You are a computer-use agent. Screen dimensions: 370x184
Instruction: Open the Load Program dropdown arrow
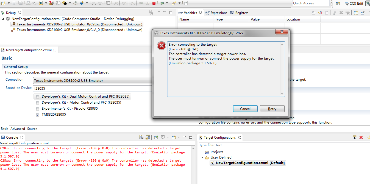coord(46,3)
